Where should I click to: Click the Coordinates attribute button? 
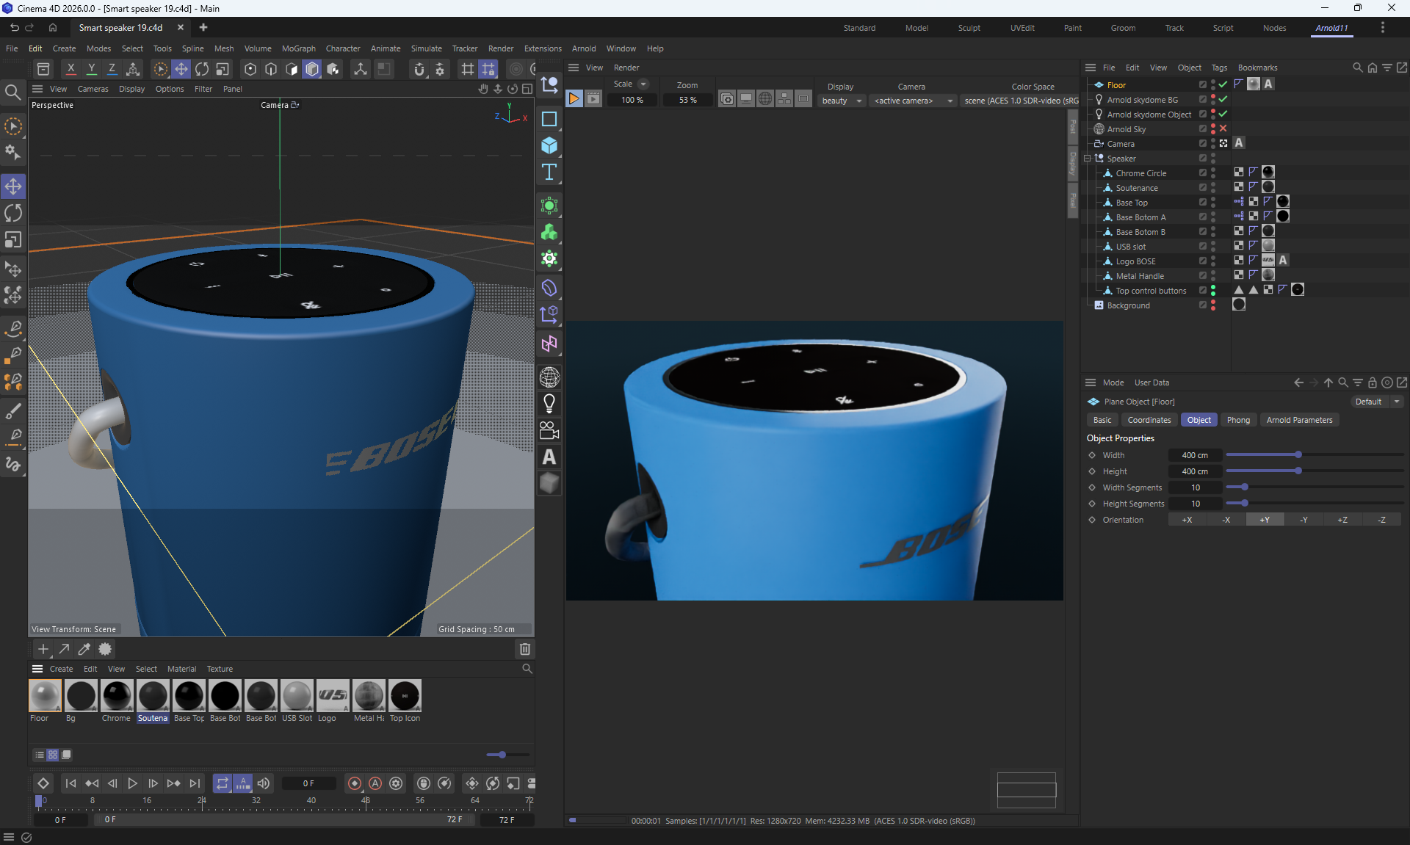point(1149,420)
